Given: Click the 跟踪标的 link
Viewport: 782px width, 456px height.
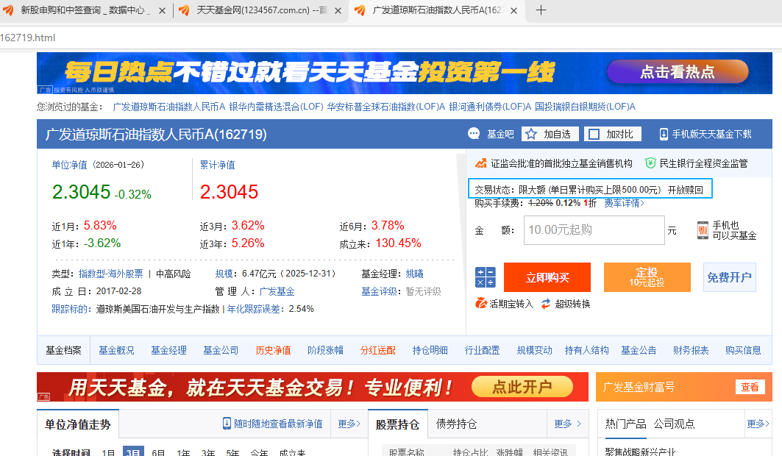Looking at the screenshot, I should [69, 309].
